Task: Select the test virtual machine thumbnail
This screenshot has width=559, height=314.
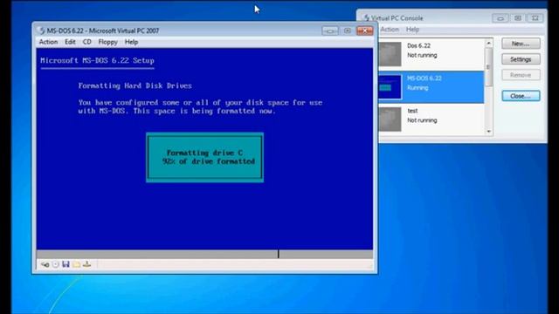Action: click(x=390, y=119)
